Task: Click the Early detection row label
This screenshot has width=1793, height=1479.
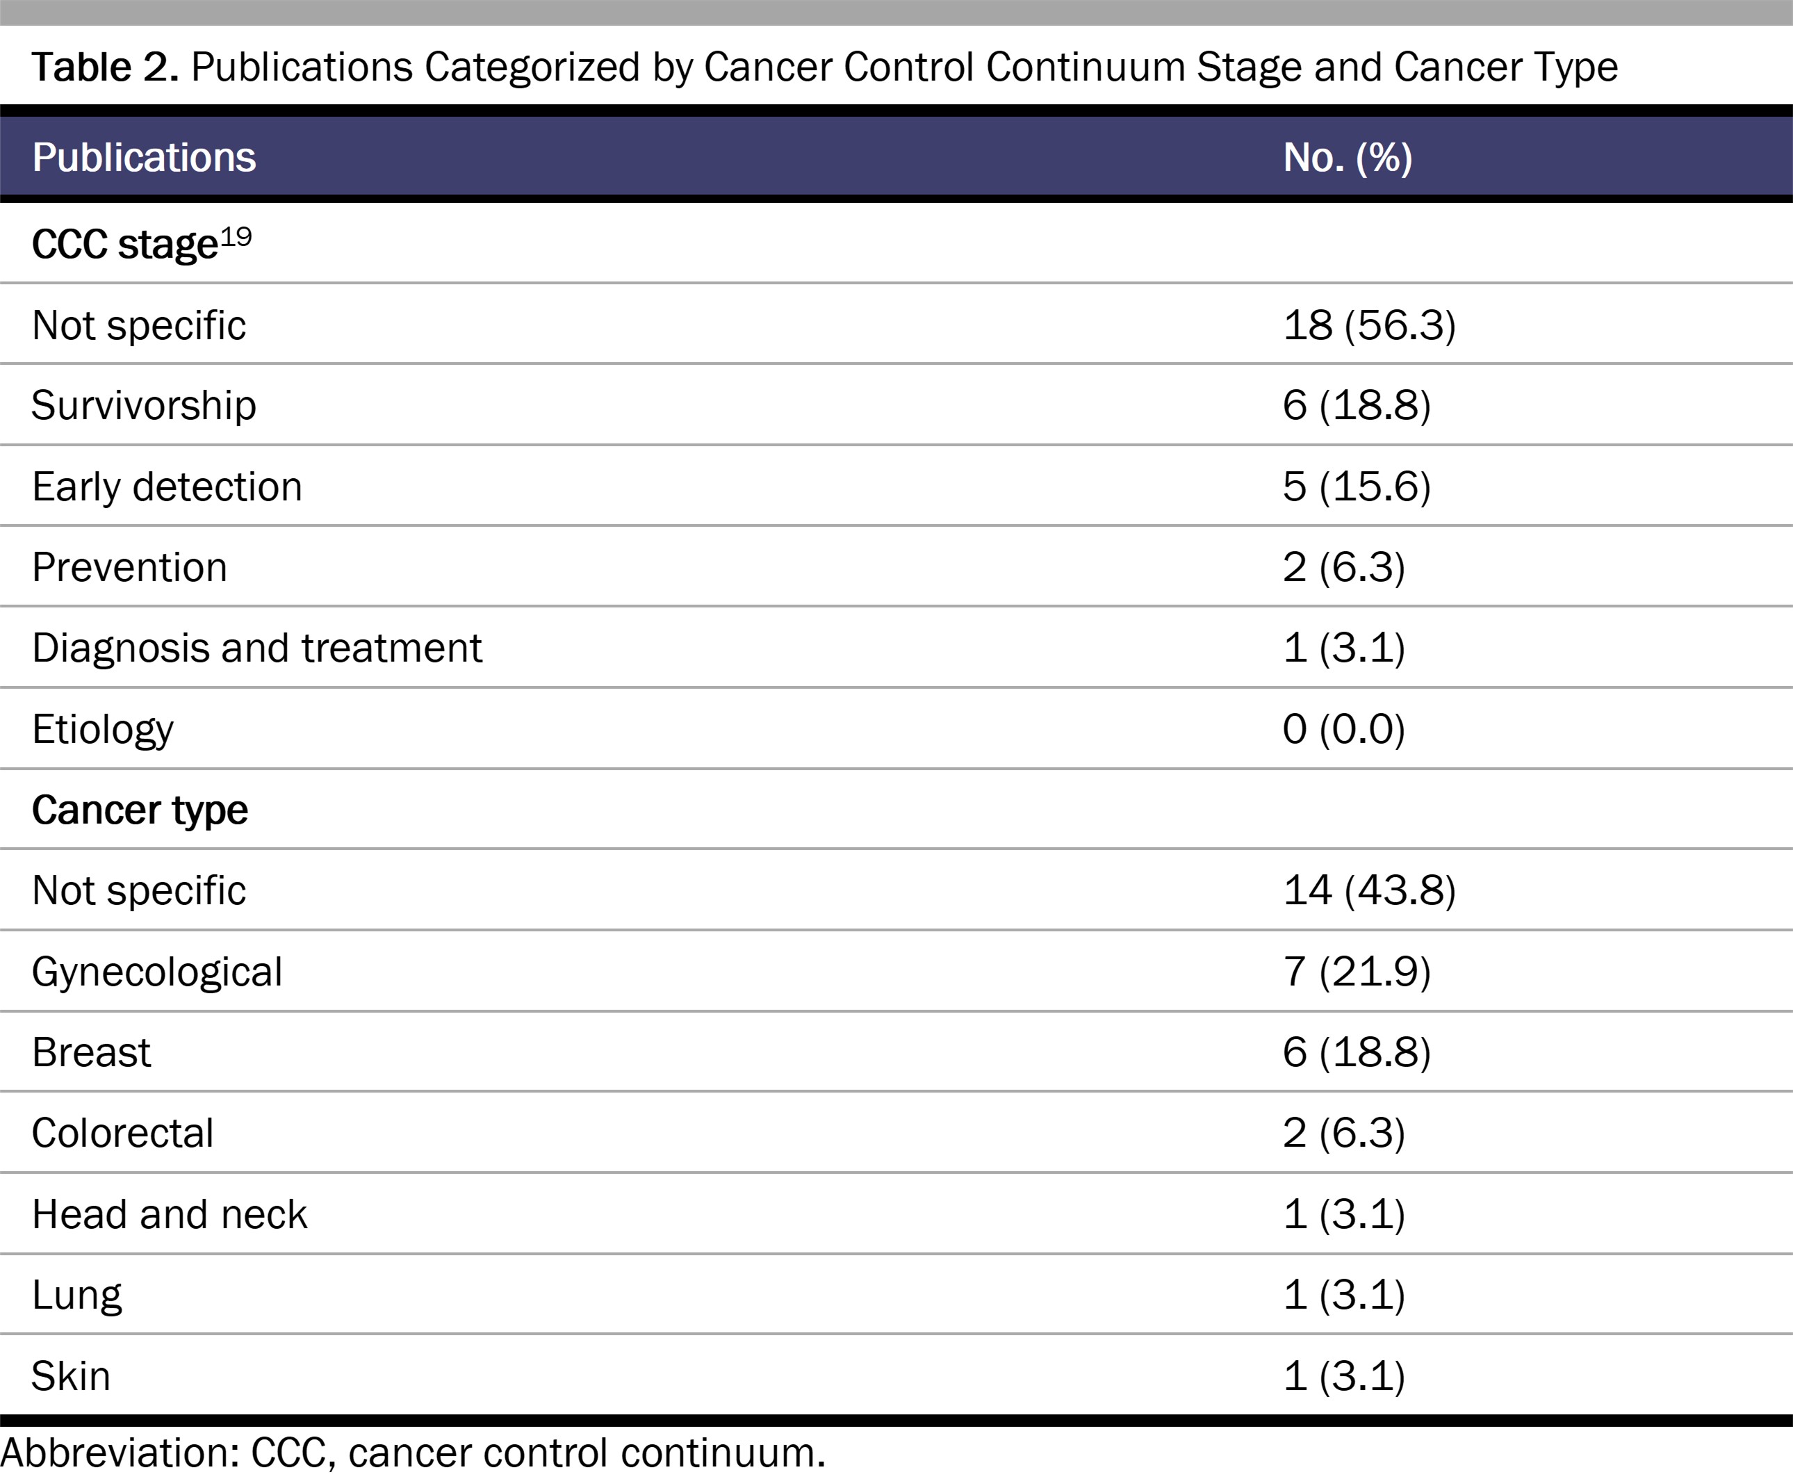Action: click(x=167, y=487)
